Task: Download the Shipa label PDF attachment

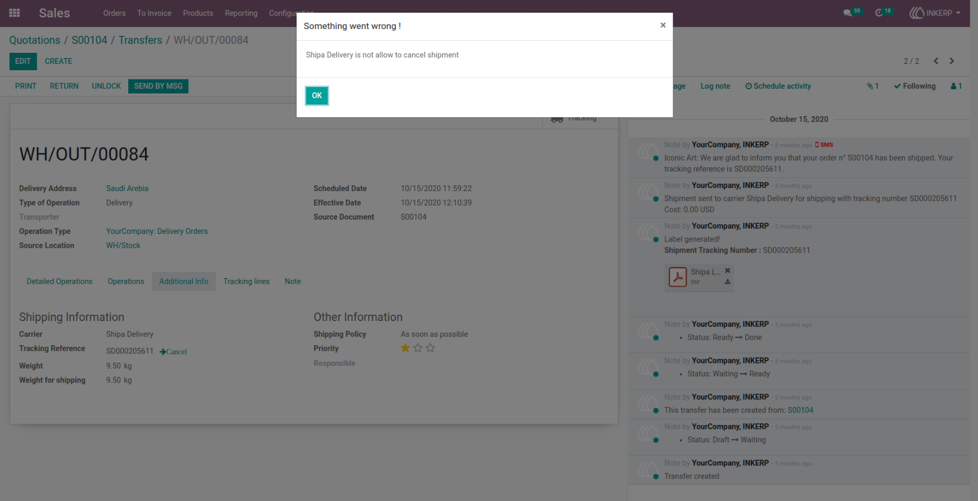Action: 727,282
